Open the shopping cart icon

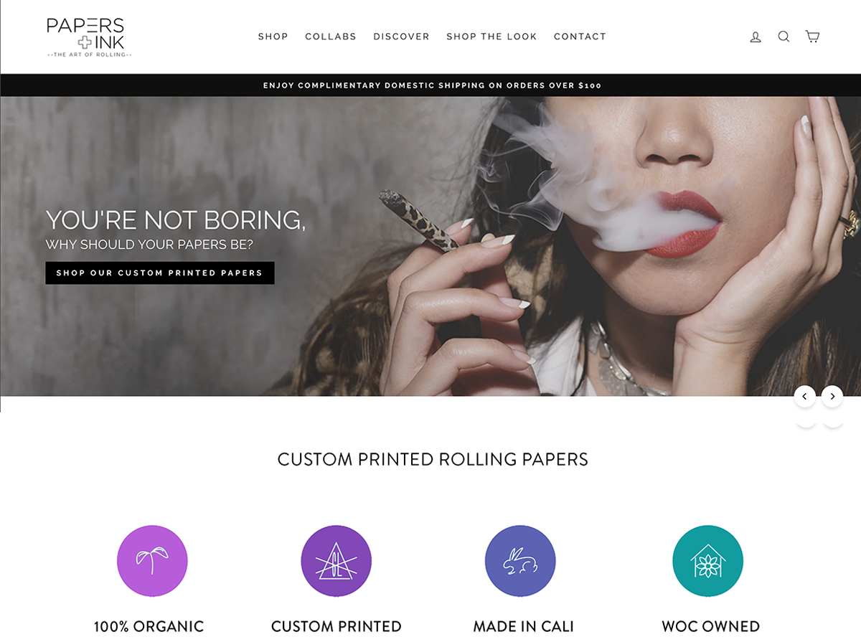coord(812,37)
